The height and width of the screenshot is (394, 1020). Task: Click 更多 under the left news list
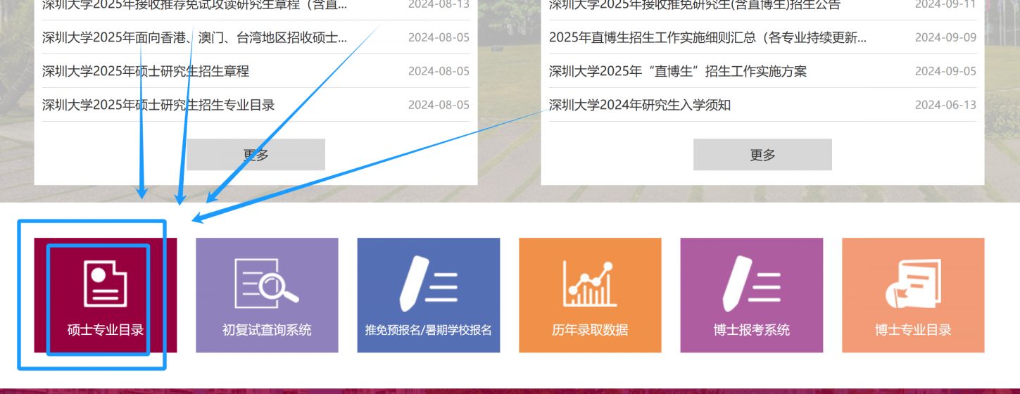coord(256,155)
